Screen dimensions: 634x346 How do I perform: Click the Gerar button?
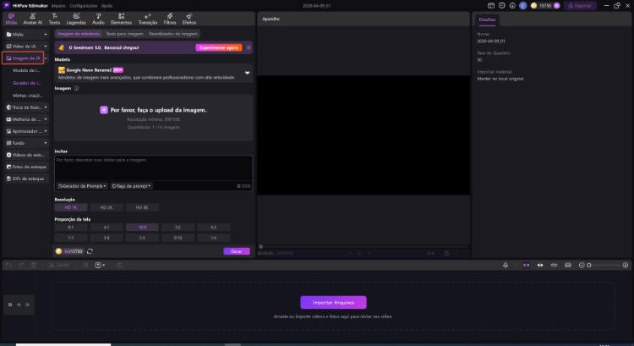[237, 251]
